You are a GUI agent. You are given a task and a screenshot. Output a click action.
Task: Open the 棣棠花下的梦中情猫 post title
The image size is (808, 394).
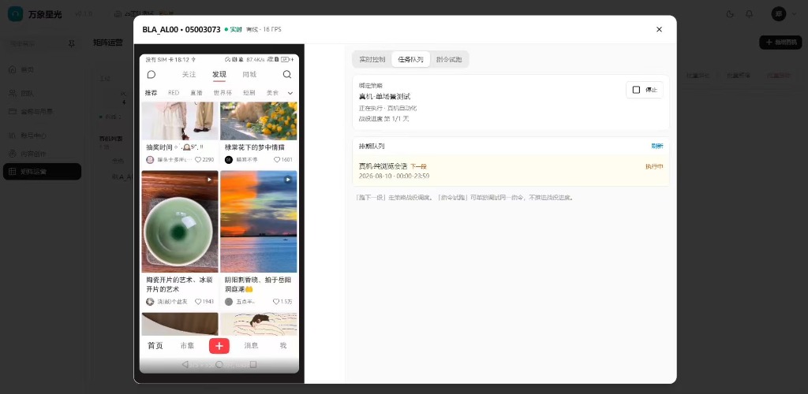pyautogui.click(x=255, y=147)
